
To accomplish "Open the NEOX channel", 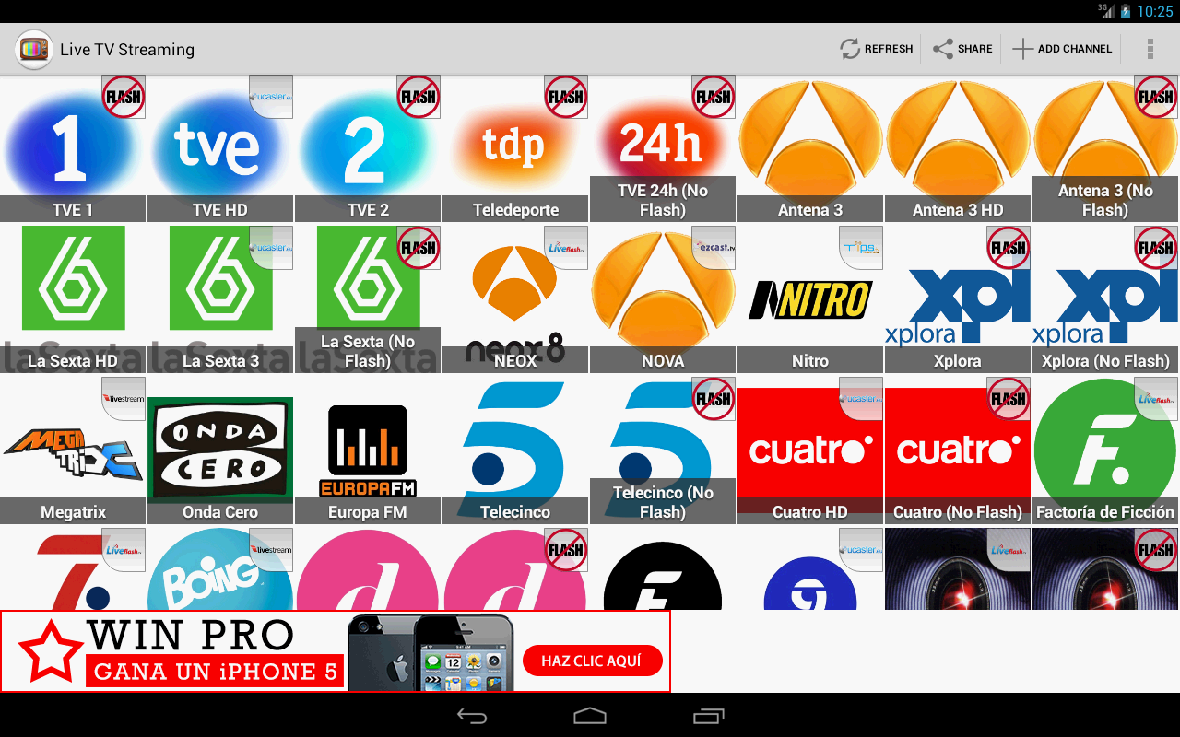I will [515, 299].
